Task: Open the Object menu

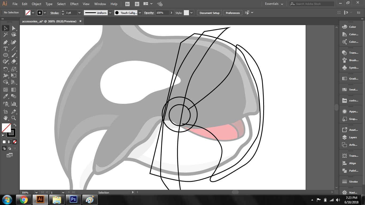Action: (x=36, y=4)
